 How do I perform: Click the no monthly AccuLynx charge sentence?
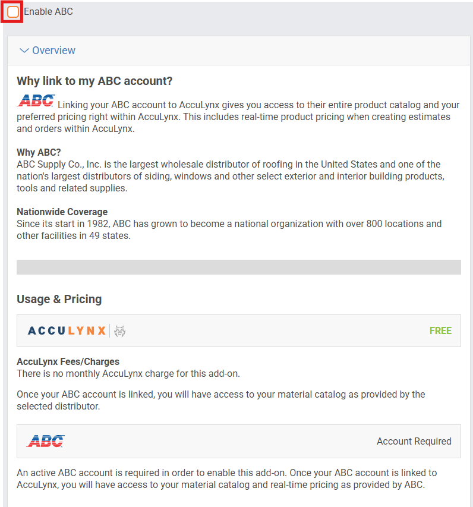click(x=128, y=373)
